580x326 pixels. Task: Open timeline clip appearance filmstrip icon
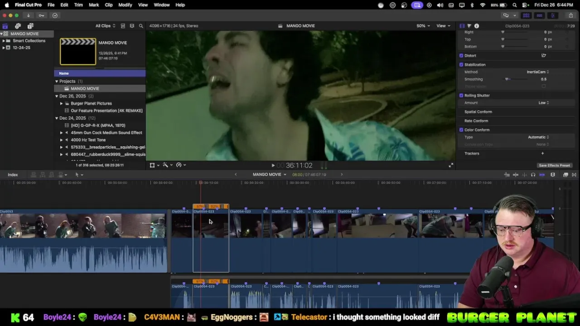553,175
